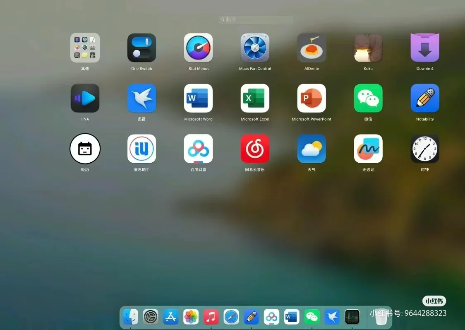Launch Microsoft PowerPoint

pyautogui.click(x=312, y=98)
